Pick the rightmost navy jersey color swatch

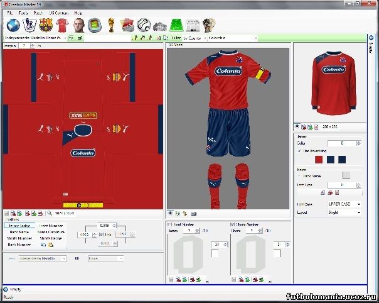point(342,160)
